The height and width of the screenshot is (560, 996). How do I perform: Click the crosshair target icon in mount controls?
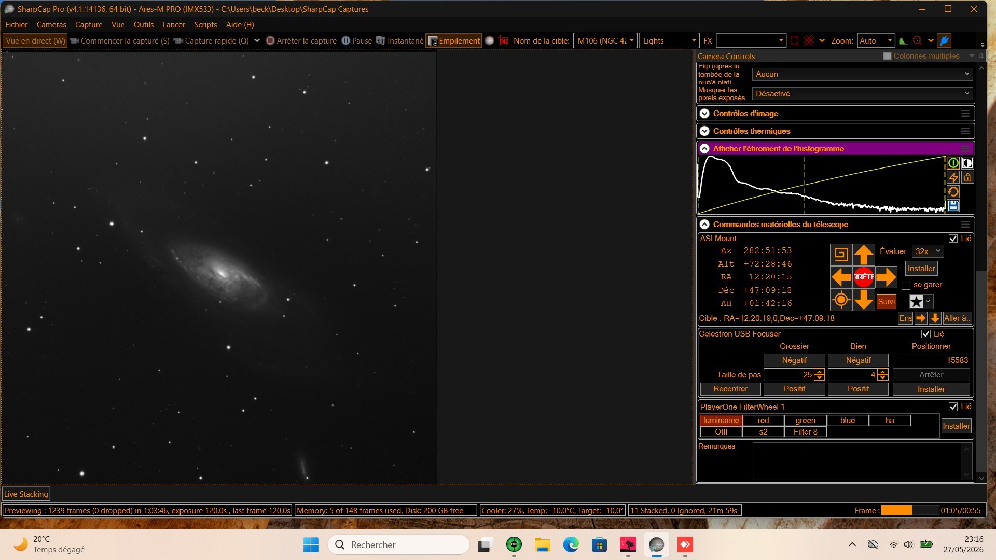[841, 300]
